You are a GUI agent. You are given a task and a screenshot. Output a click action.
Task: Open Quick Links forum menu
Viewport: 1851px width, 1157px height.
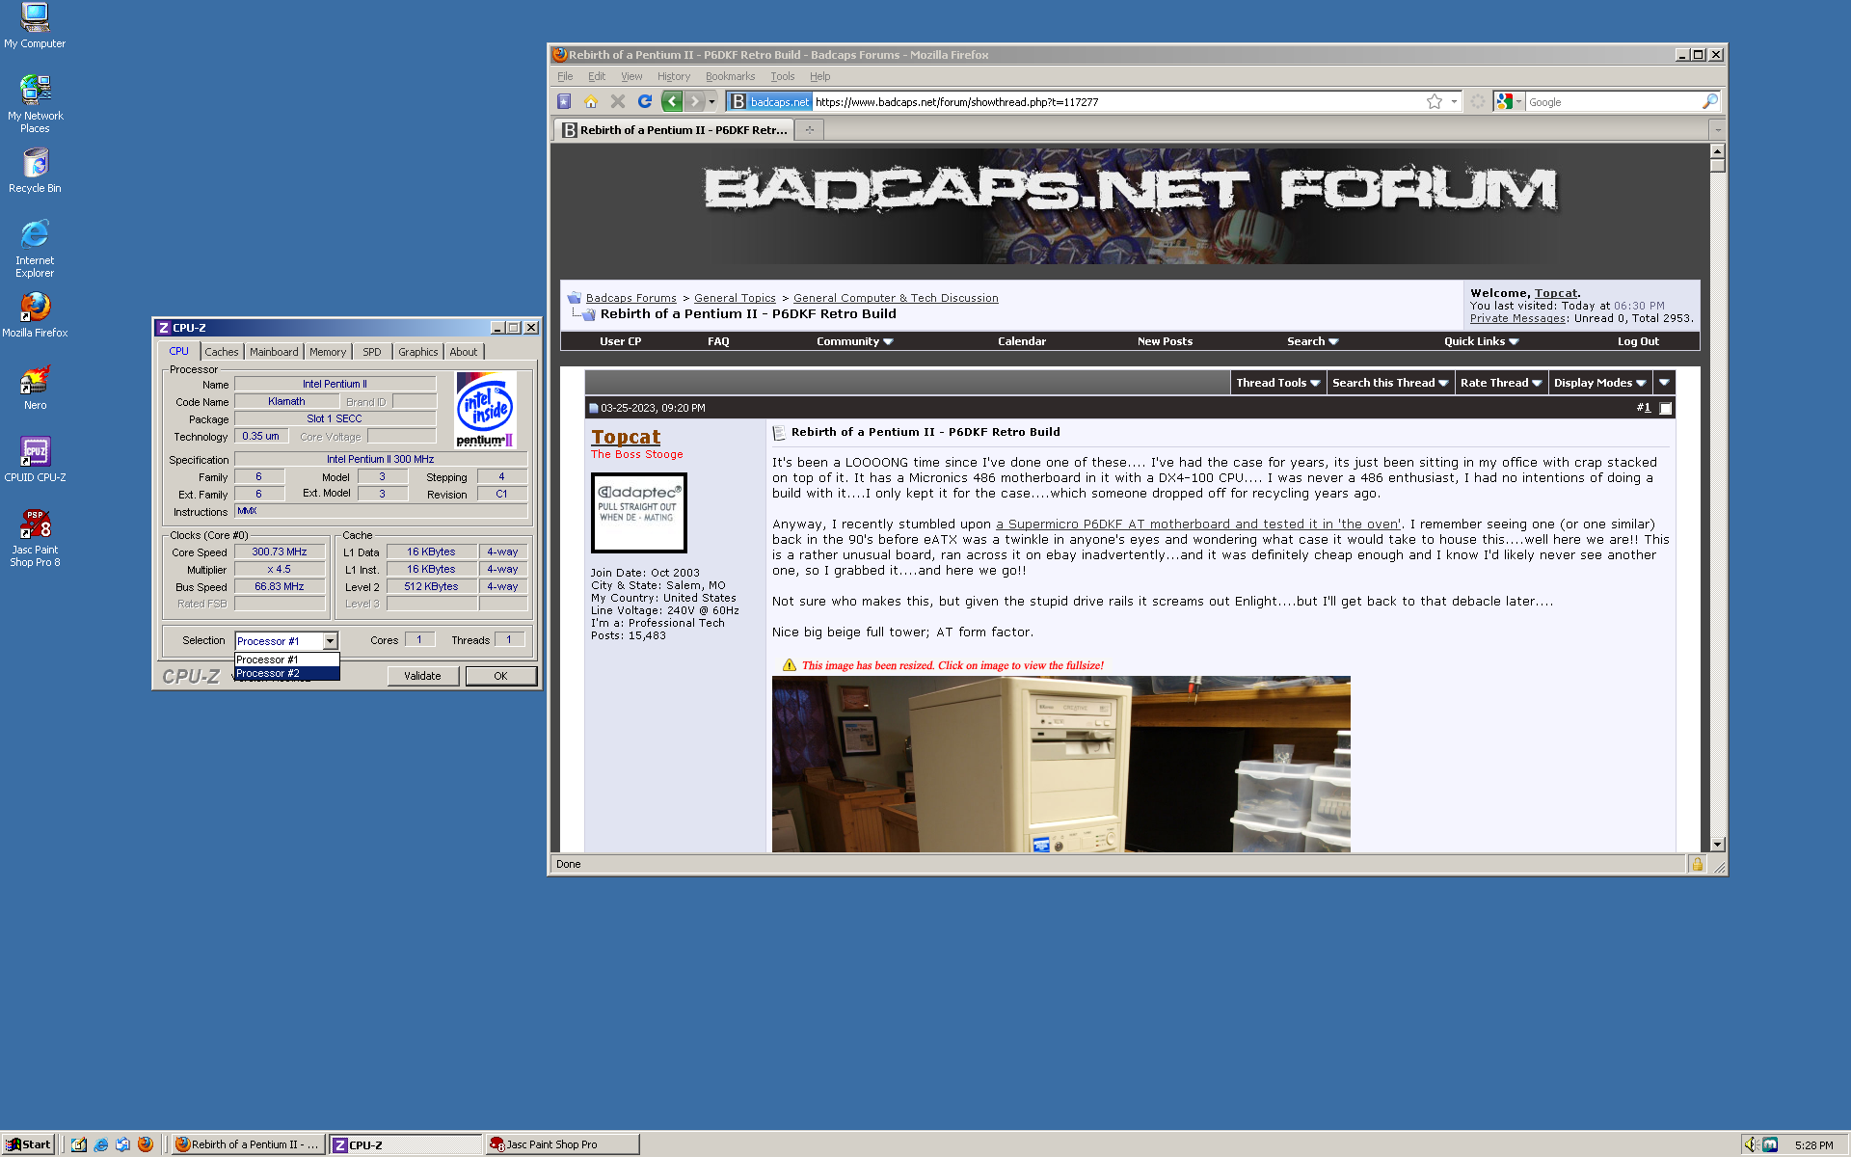[1481, 341]
